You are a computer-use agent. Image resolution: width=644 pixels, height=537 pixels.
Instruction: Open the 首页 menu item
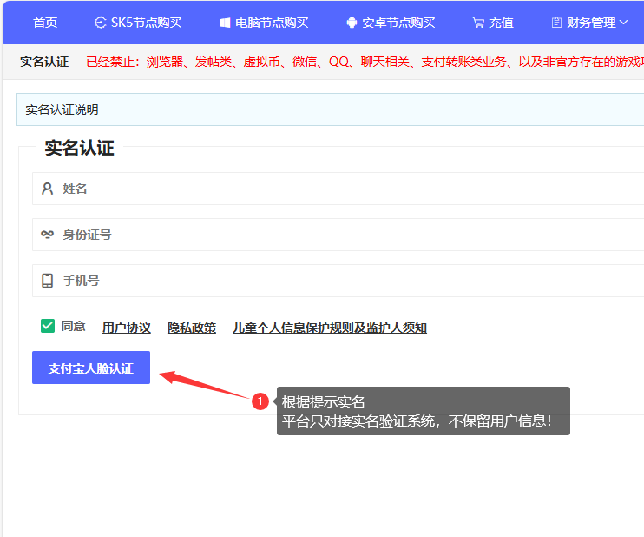pyautogui.click(x=45, y=23)
